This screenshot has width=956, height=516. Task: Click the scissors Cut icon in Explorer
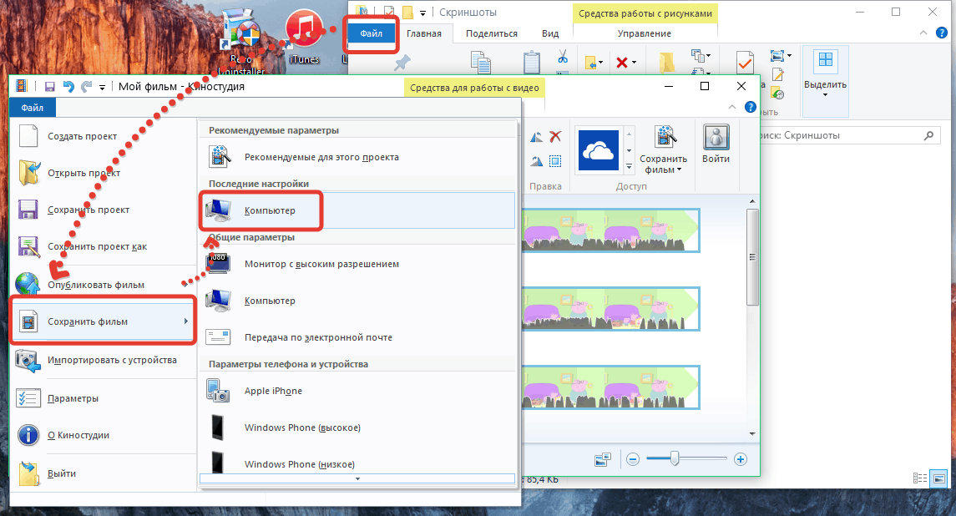[563, 58]
